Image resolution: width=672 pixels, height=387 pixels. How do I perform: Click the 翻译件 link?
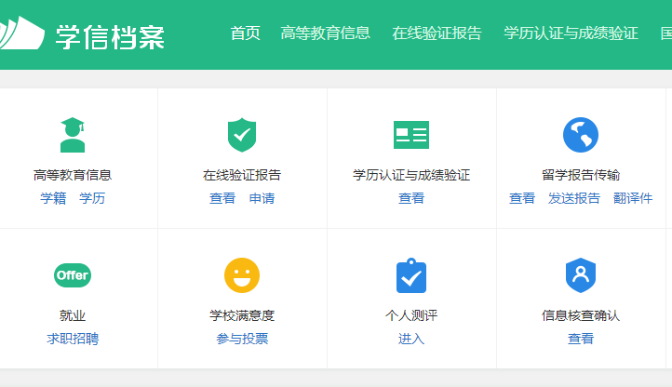[633, 198]
